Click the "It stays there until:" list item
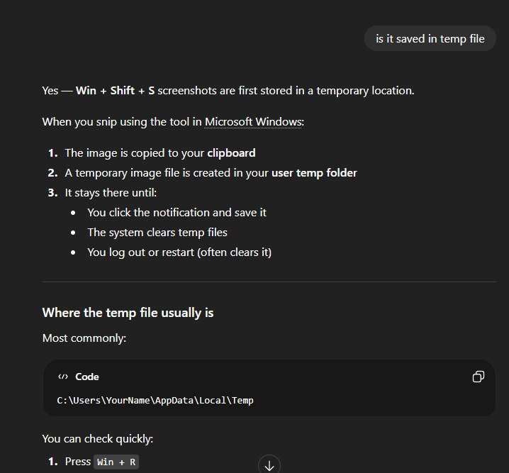This screenshot has height=473, width=509. point(112,192)
